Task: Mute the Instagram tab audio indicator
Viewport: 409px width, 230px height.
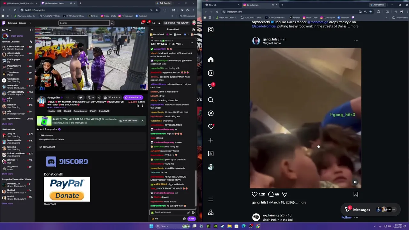Action: pos(273,5)
